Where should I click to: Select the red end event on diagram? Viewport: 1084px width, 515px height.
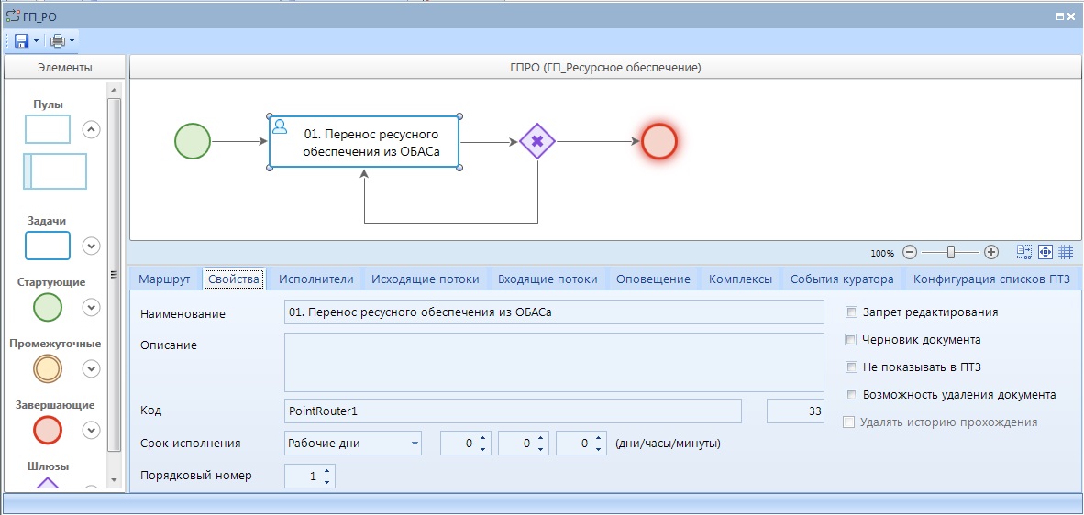coord(659,142)
